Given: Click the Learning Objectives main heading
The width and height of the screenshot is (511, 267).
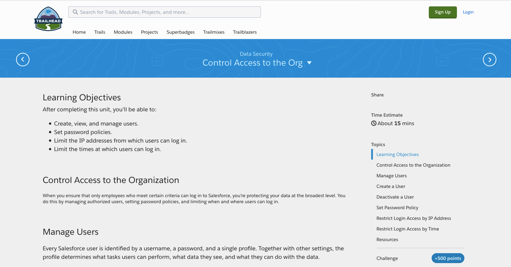Looking at the screenshot, I should coord(82,98).
